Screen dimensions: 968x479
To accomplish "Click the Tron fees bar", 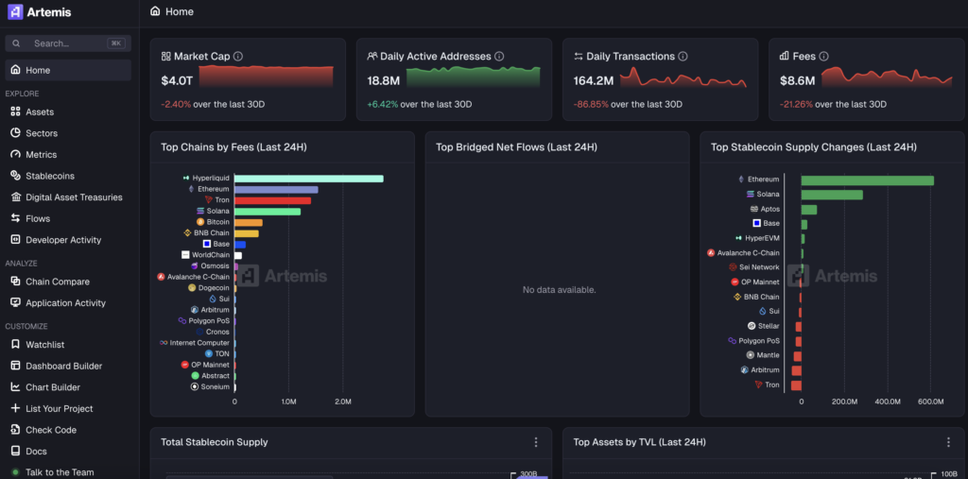I will 272,200.
